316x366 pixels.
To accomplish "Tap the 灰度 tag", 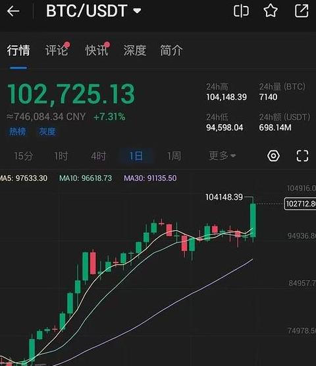I will point(47,132).
